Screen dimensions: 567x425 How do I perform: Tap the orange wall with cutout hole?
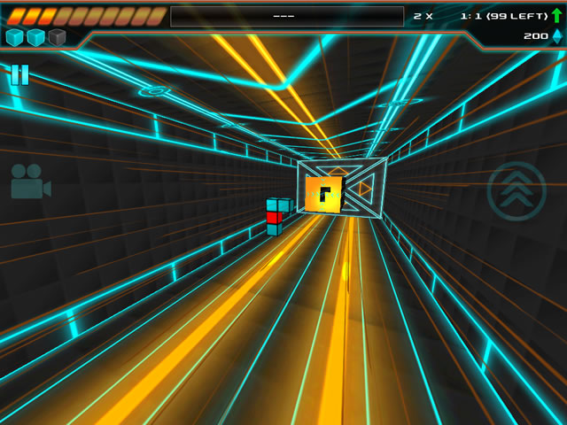(x=323, y=195)
